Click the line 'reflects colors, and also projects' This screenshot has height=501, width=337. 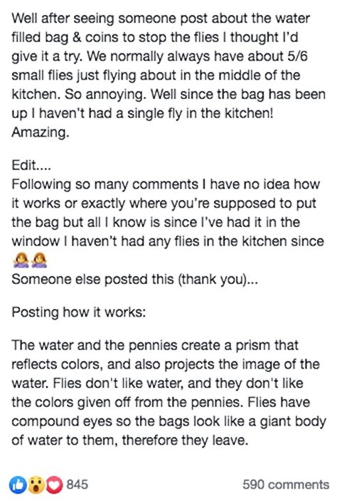click(x=166, y=364)
